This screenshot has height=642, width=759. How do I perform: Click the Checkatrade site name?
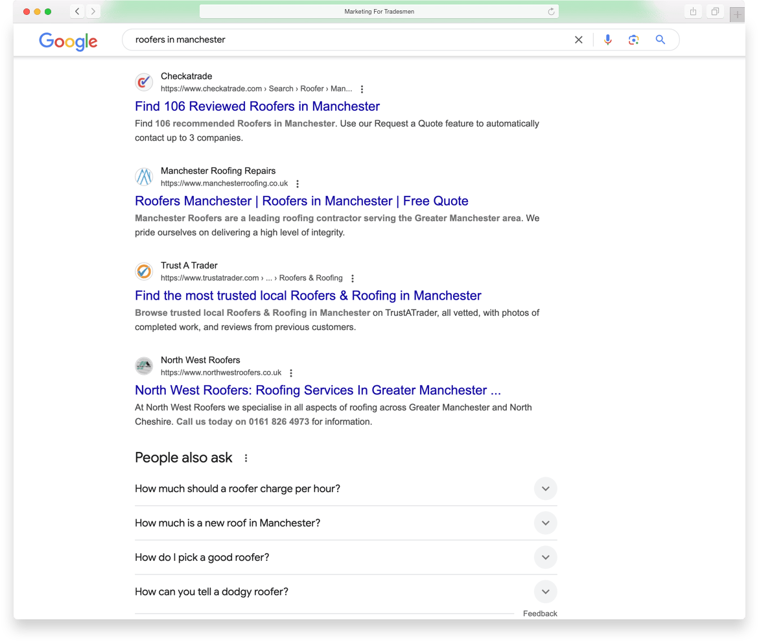[x=187, y=76]
